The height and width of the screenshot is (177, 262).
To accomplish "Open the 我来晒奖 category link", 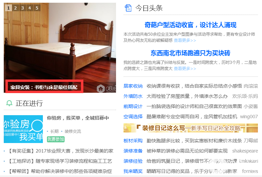I will [133, 171].
